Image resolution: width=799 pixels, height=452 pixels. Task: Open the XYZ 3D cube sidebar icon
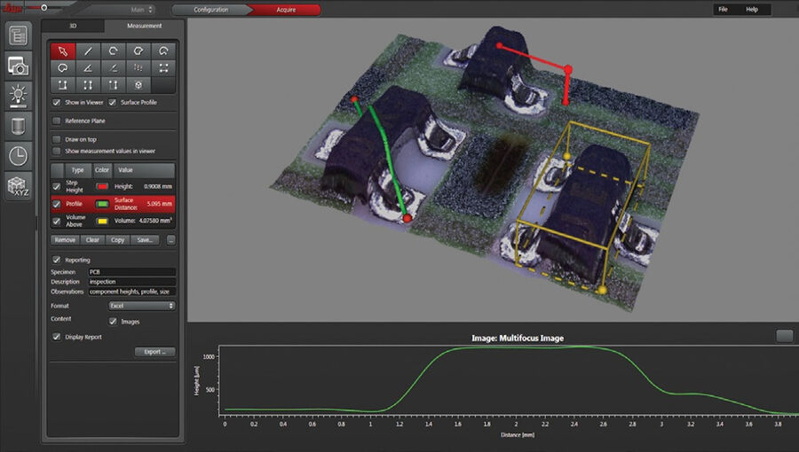[19, 185]
